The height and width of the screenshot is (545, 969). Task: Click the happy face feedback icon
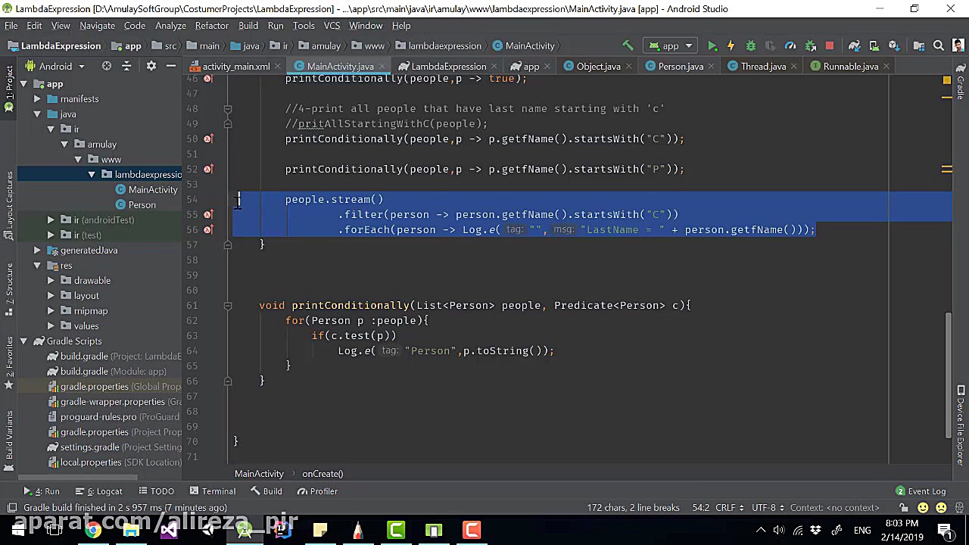coord(924,508)
